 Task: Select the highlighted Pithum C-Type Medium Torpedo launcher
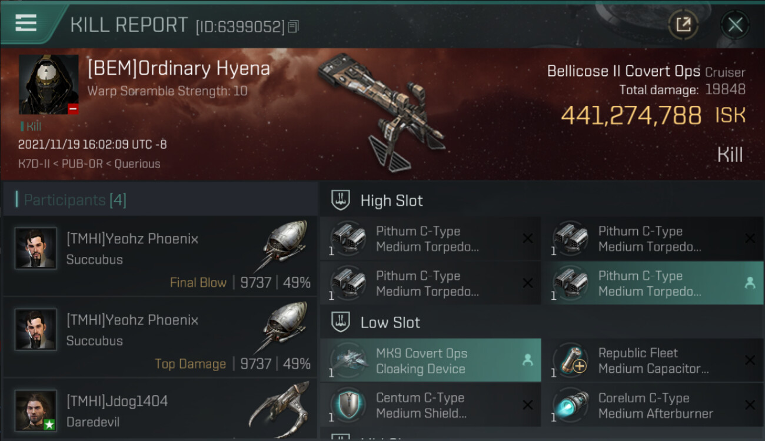(x=652, y=283)
